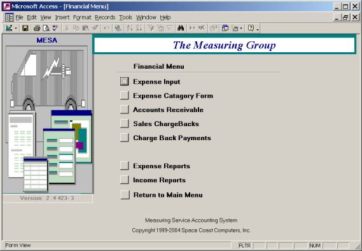
Task: Click the Save icon in the toolbar
Action: (x=25, y=29)
